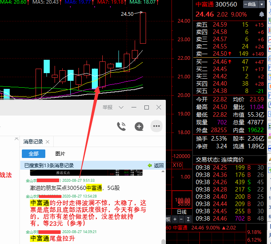
Task: Click the 09:38 24.26 439 S trade
Action: [230, 182]
